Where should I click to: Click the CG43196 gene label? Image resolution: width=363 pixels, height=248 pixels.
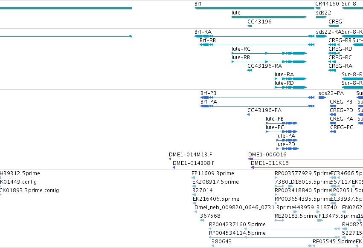(x=259, y=21)
